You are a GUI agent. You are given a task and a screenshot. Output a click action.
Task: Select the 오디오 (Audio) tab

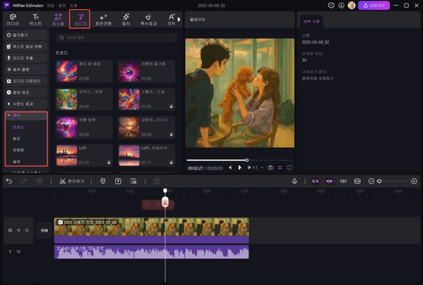pos(81,20)
